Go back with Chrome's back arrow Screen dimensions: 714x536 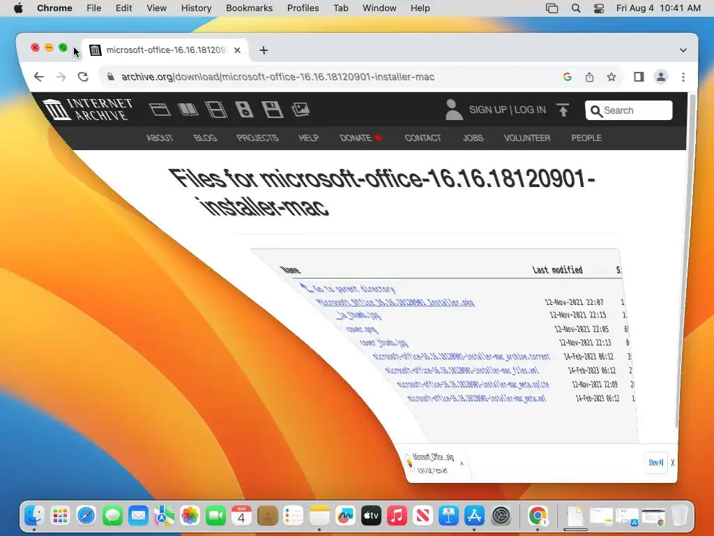[x=39, y=77]
